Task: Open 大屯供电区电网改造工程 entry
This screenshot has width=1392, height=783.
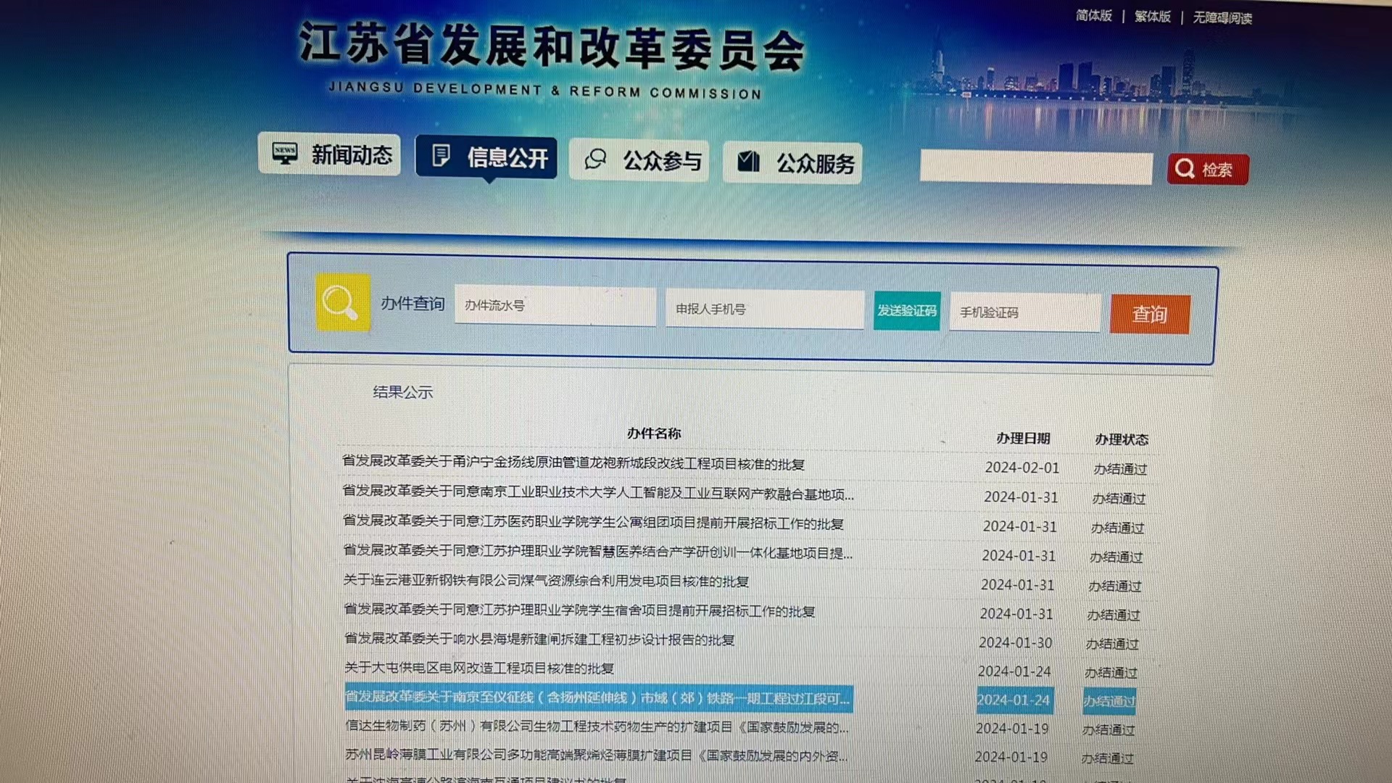Action: pos(479,667)
